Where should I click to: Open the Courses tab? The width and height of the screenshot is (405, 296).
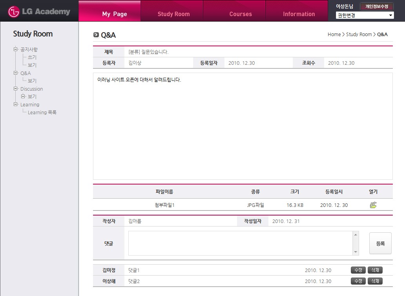click(241, 14)
